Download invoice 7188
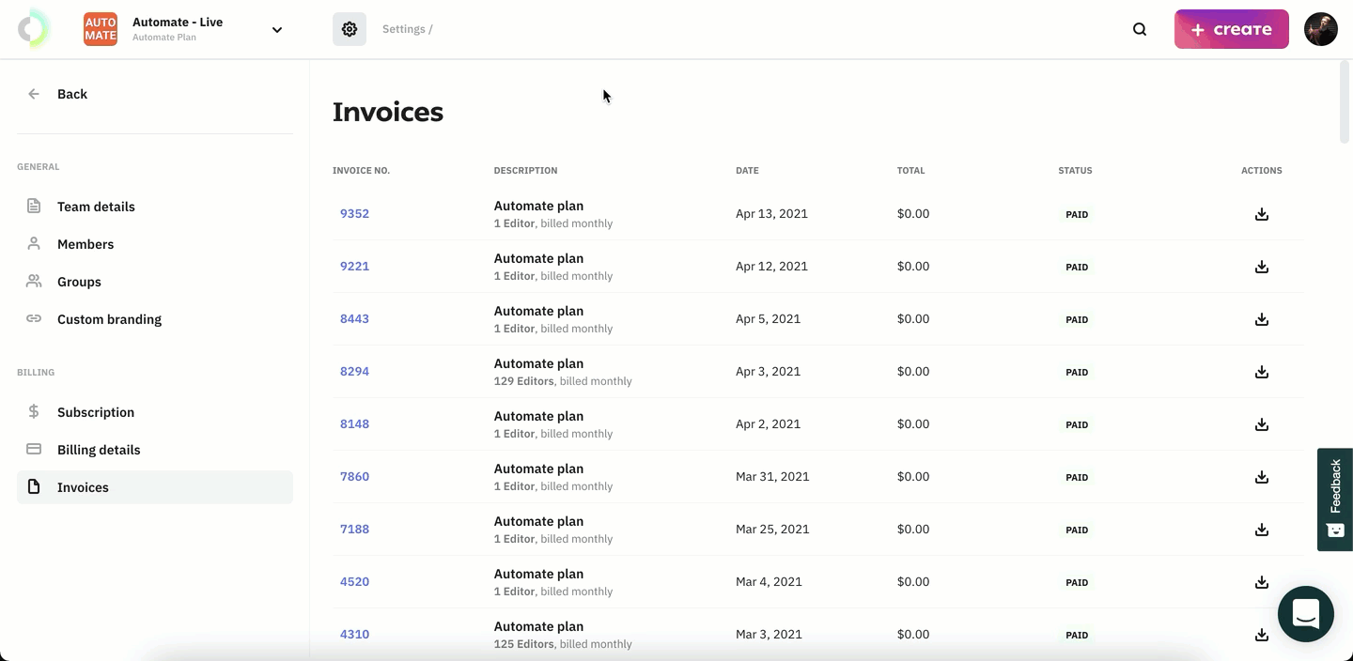Image resolution: width=1353 pixels, height=661 pixels. point(1262,530)
